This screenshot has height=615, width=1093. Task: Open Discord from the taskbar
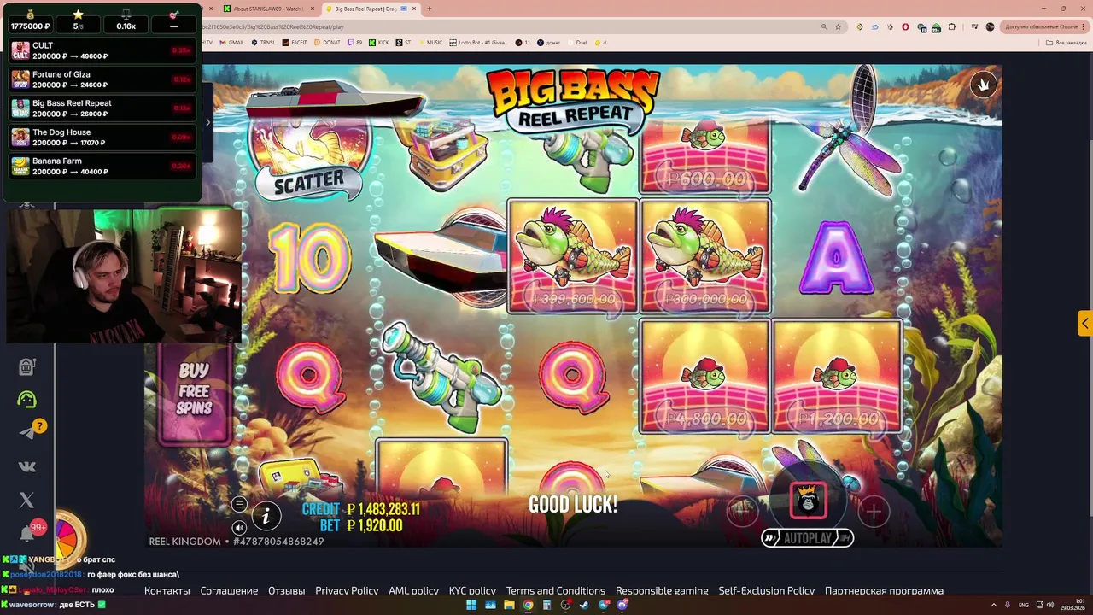622,606
